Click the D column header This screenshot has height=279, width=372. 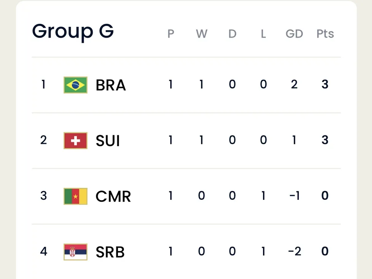(x=232, y=34)
